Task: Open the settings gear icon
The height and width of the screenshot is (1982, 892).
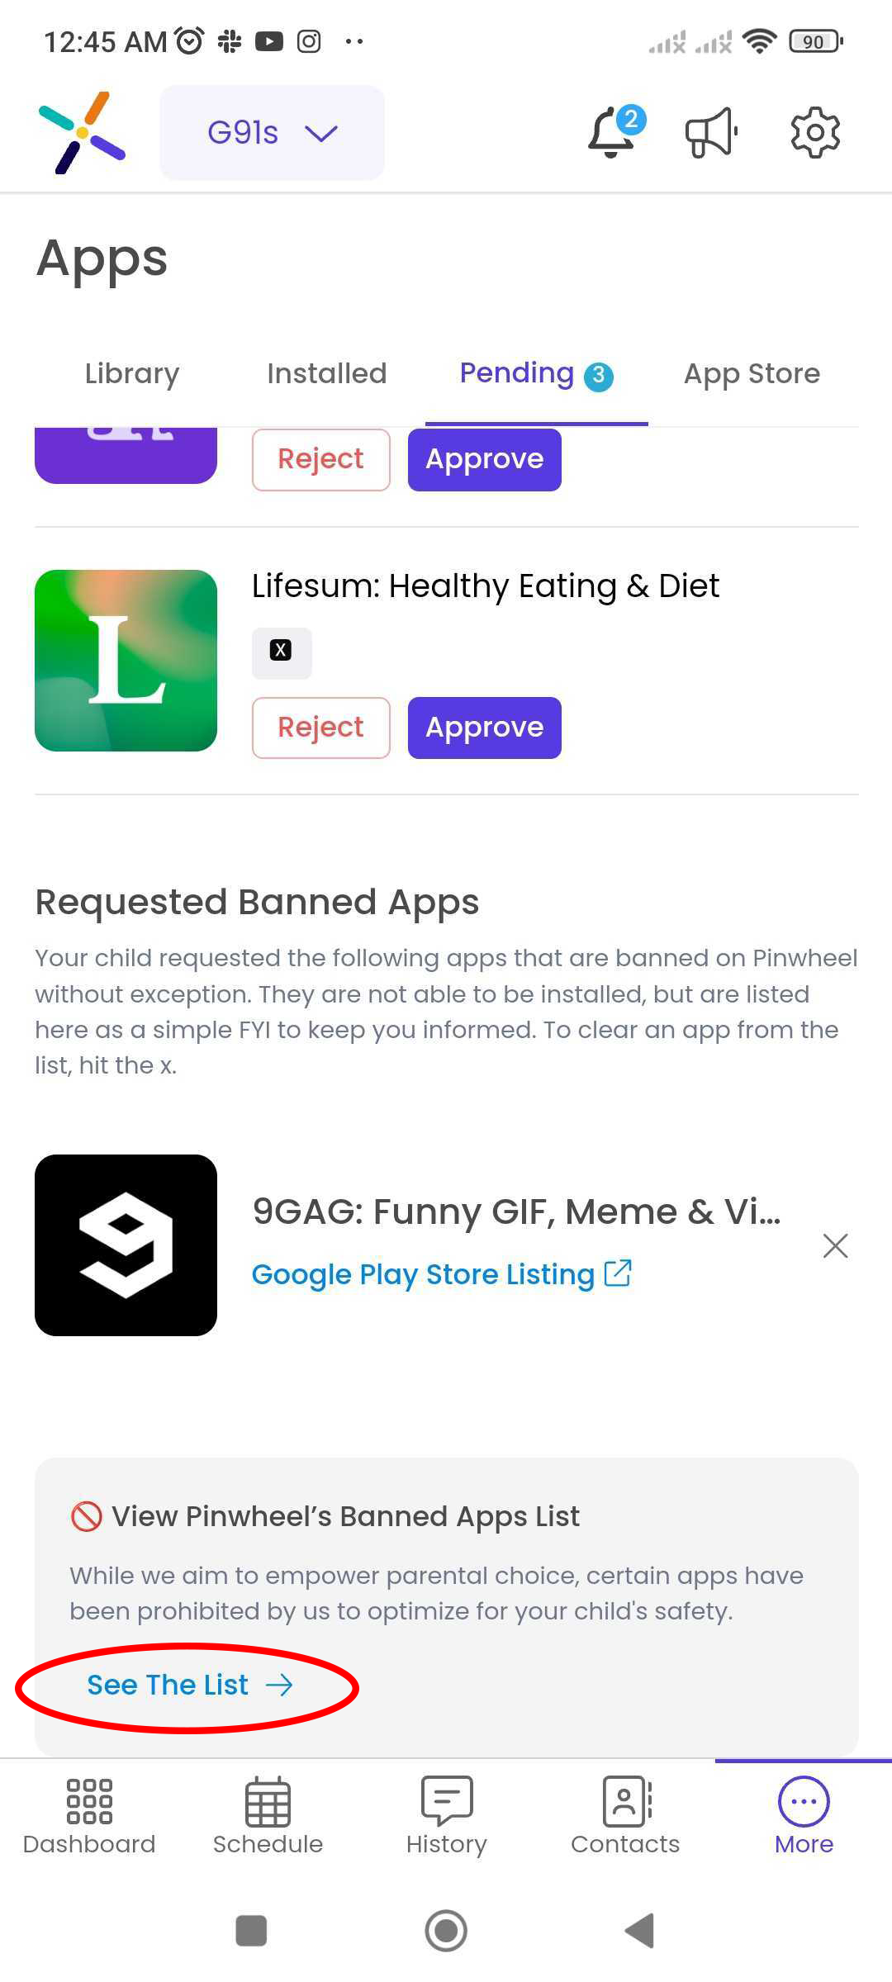Action: (x=815, y=132)
